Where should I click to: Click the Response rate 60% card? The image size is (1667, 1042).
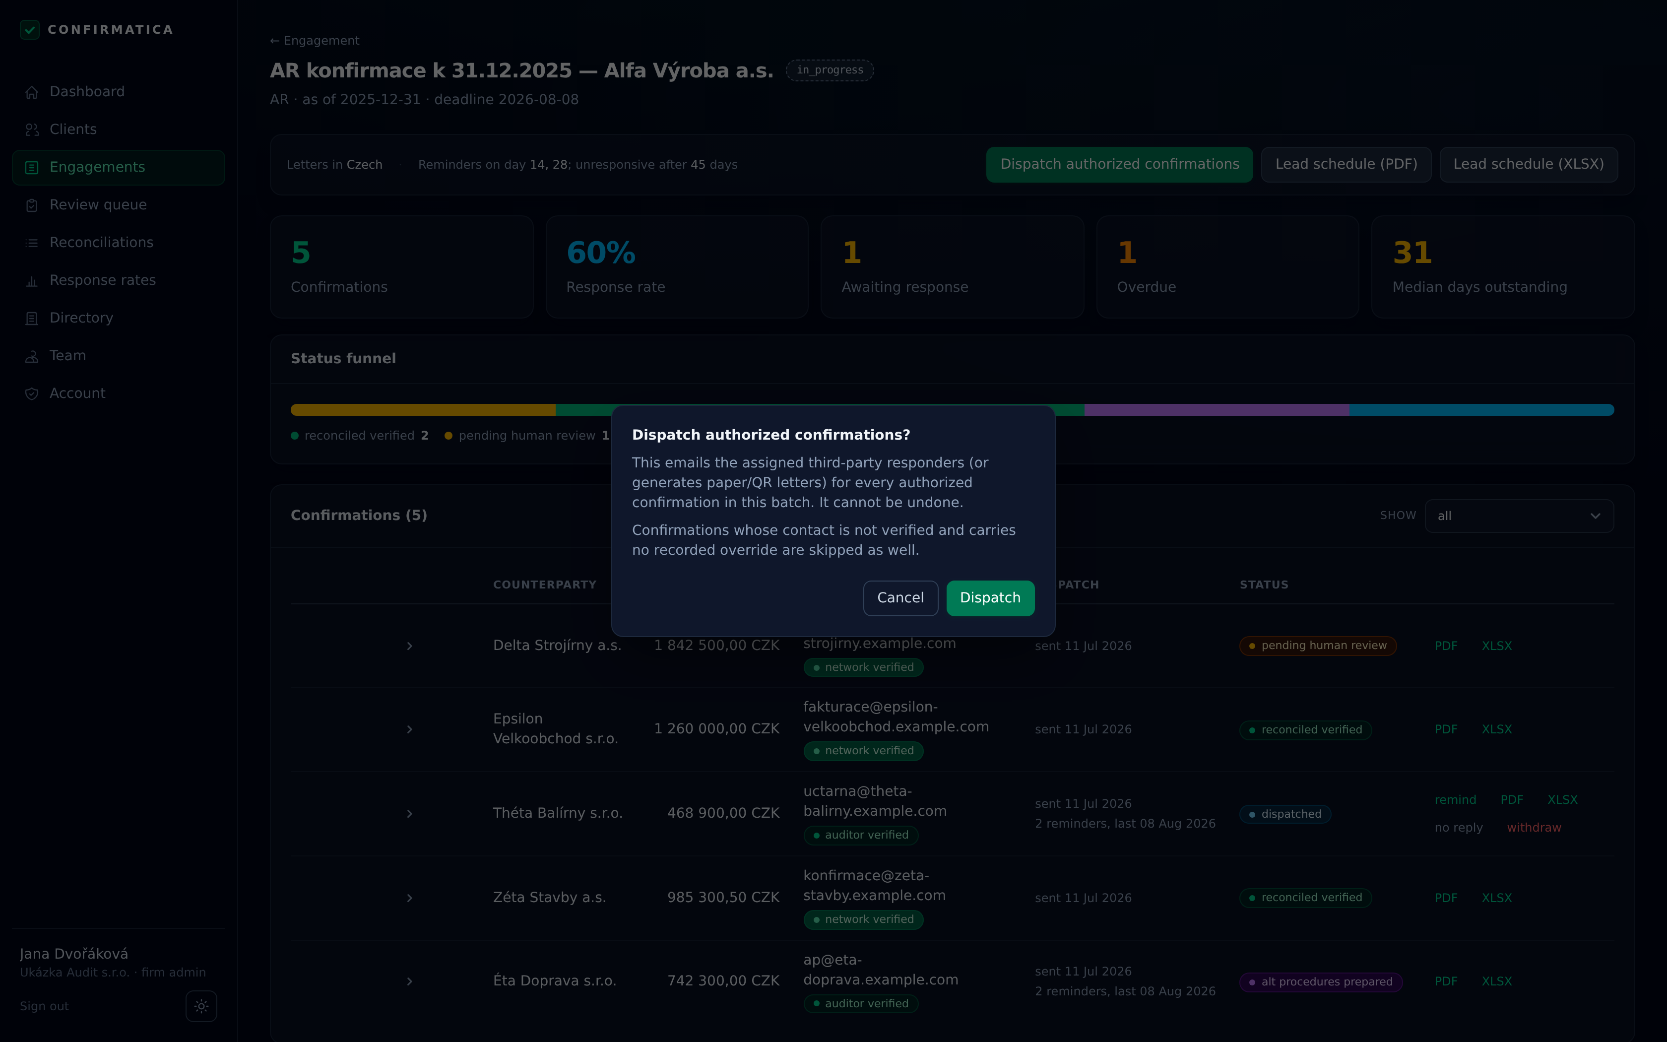(676, 267)
